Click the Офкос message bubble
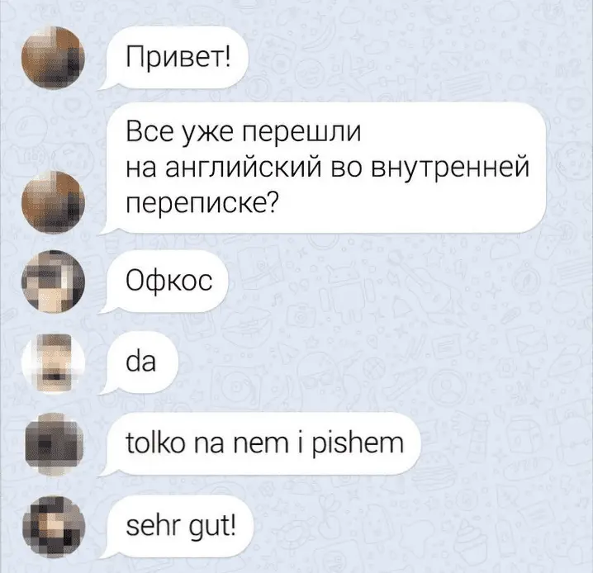This screenshot has width=593, height=573. (x=164, y=282)
